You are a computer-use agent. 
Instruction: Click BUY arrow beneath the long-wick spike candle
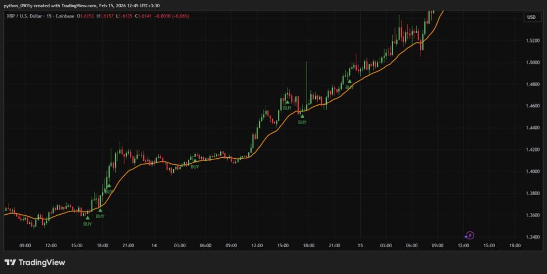pos(302,116)
